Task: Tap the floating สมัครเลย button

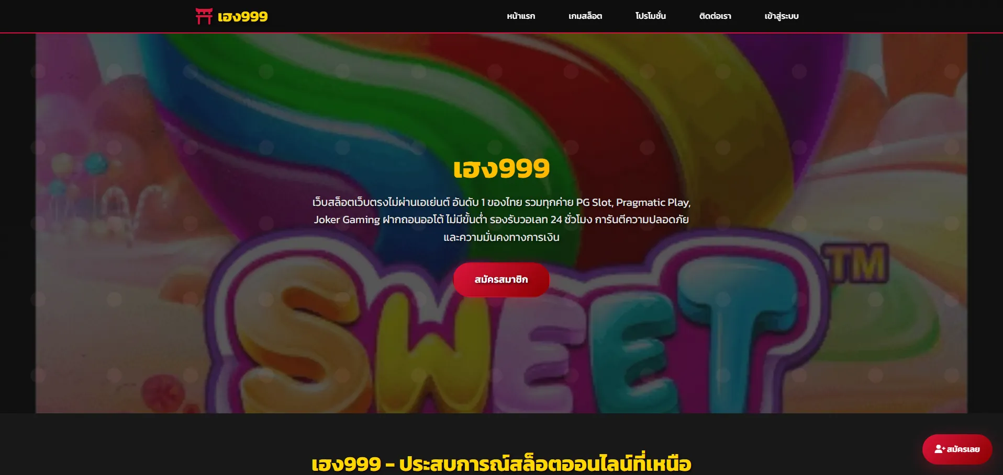Action: [957, 449]
